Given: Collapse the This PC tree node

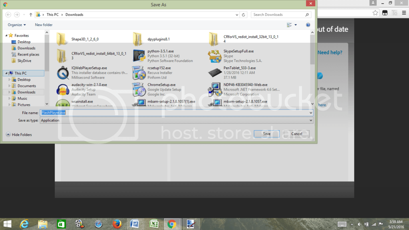Looking at the screenshot, I should coord(5,73).
